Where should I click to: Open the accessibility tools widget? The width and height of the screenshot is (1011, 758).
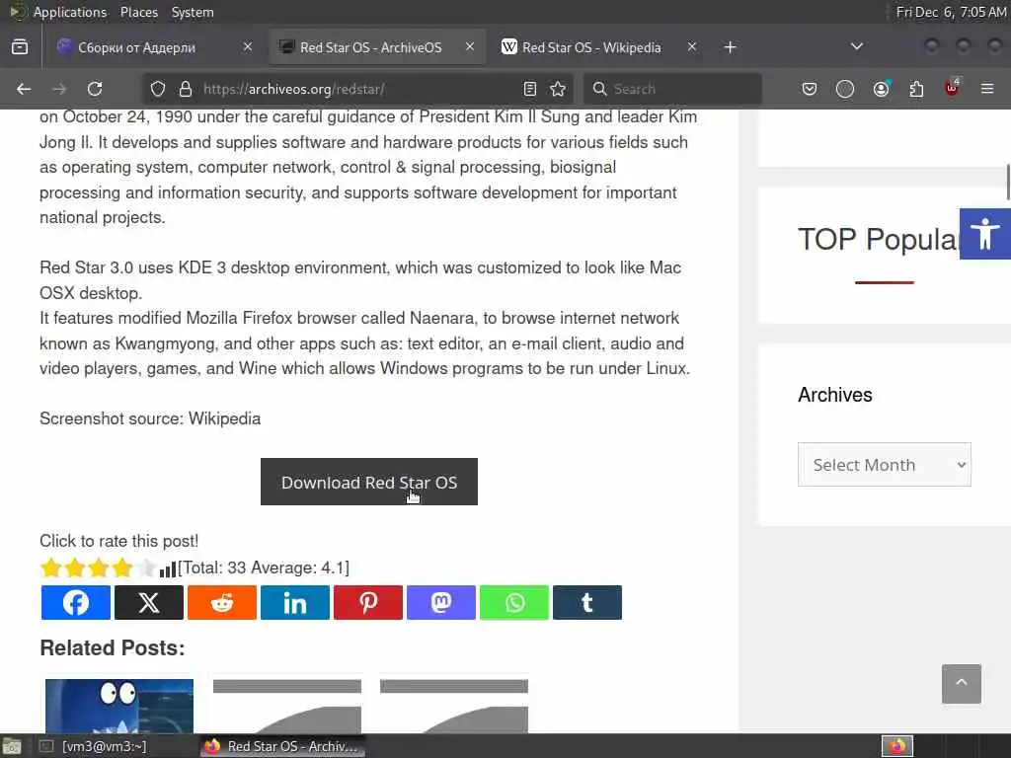(984, 234)
